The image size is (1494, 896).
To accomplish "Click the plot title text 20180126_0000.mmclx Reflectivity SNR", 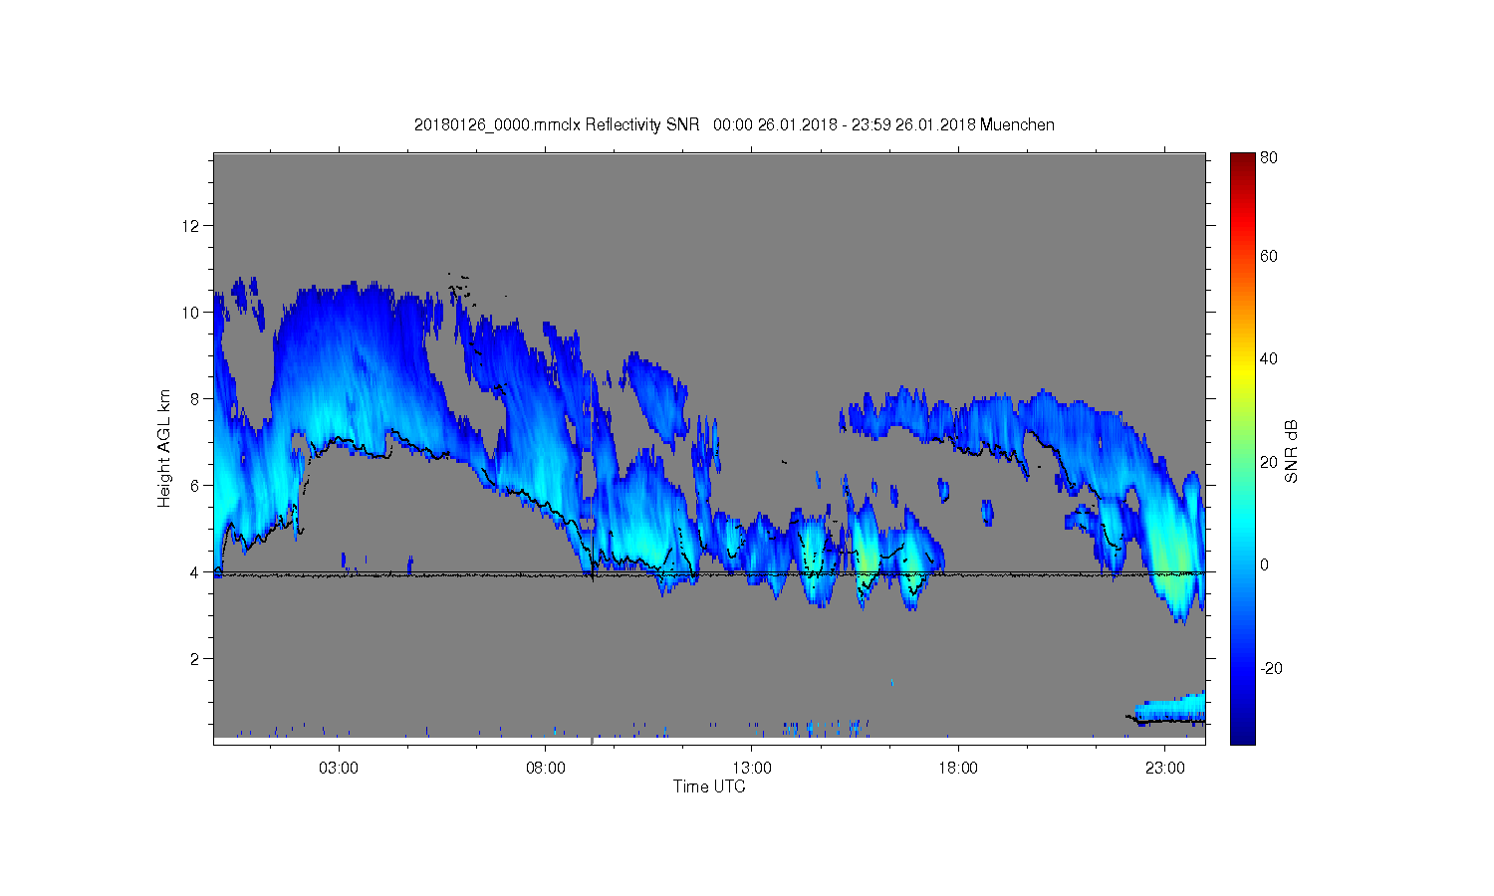I will [x=559, y=124].
